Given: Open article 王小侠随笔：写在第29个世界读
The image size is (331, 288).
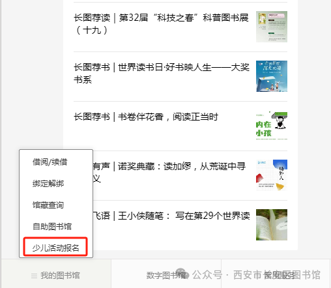Looking at the screenshot, I should [171, 216].
